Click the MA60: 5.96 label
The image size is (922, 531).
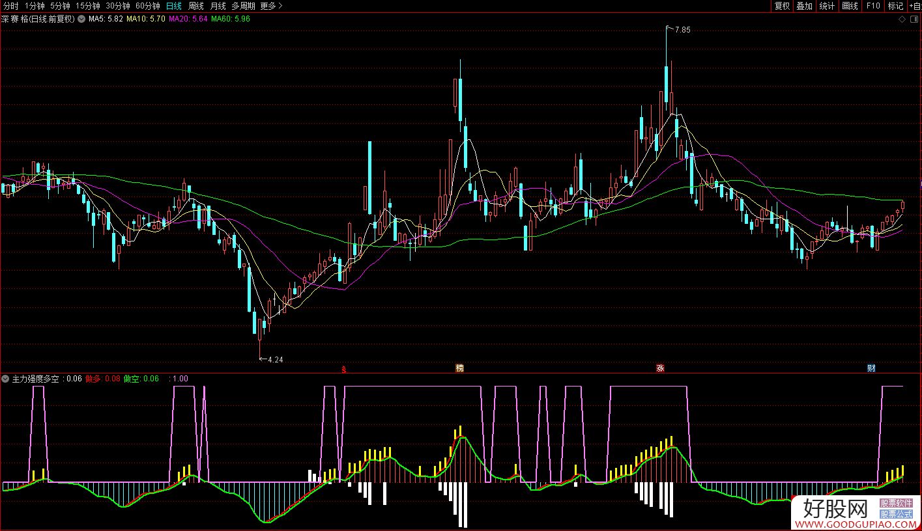pos(230,19)
